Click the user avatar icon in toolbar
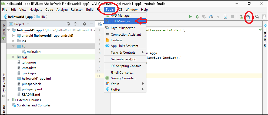The width and height of the screenshot is (268, 115). (264, 17)
